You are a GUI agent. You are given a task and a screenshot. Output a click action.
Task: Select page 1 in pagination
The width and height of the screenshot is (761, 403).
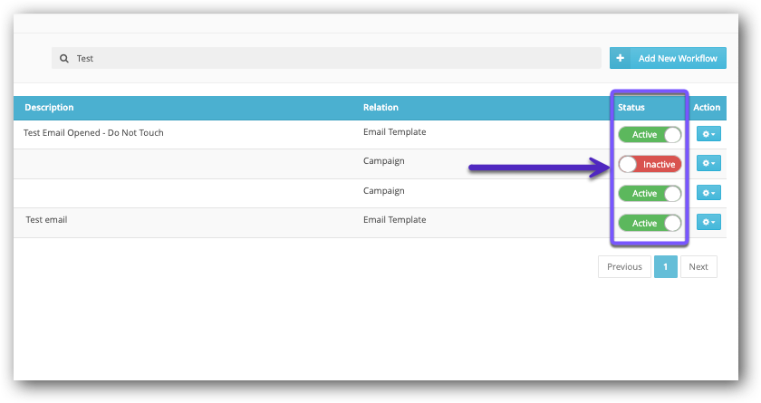point(665,267)
